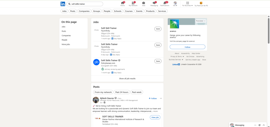Toggle the 'Past 24 hours' posts filter
Image resolution: width=270 pixels, height=127 pixels.
122,92
